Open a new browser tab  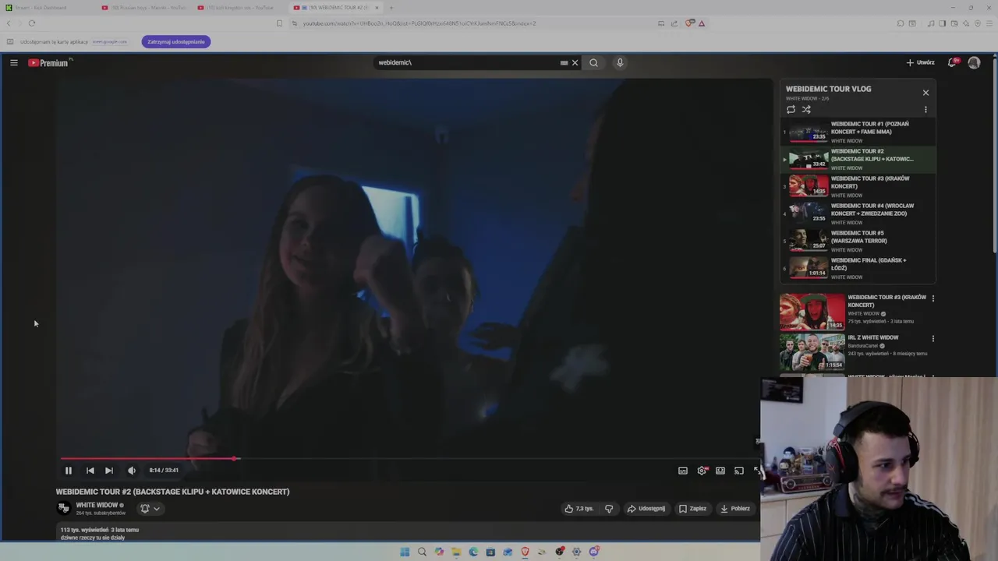click(391, 8)
